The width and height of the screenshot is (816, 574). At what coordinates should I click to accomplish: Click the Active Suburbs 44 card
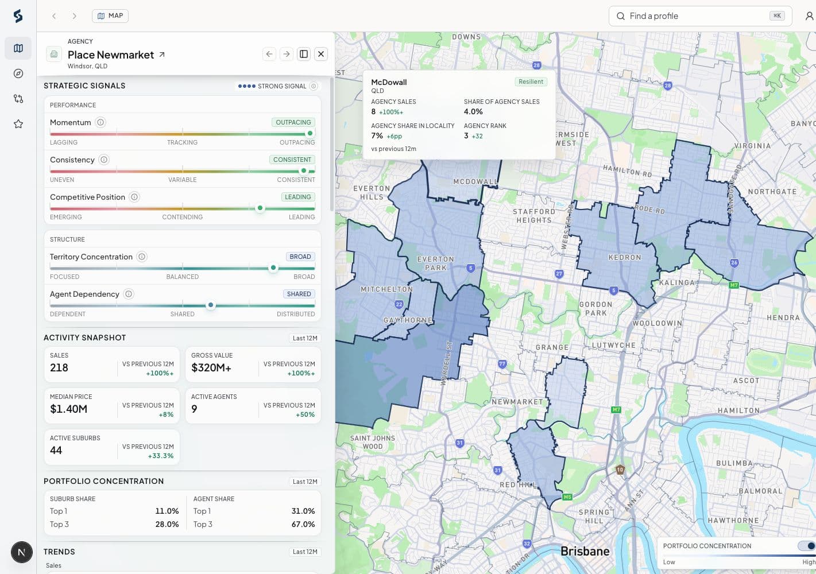(x=112, y=447)
